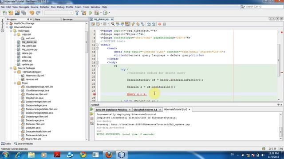The height and width of the screenshot is (159, 284).
Task: Click the Search (Ctrl+I) input field
Action: coord(262,7)
